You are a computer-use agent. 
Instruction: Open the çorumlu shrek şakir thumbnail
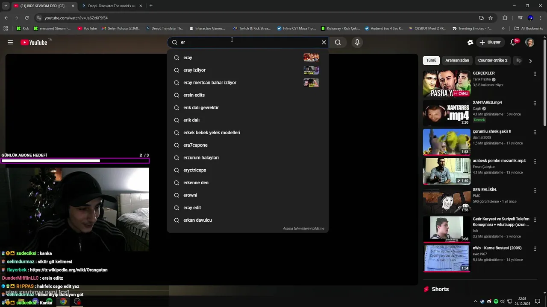click(x=447, y=142)
